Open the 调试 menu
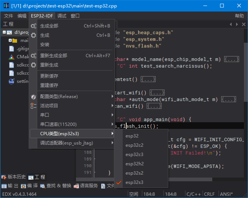The height and width of the screenshot is (198, 248). (x=62, y=16)
